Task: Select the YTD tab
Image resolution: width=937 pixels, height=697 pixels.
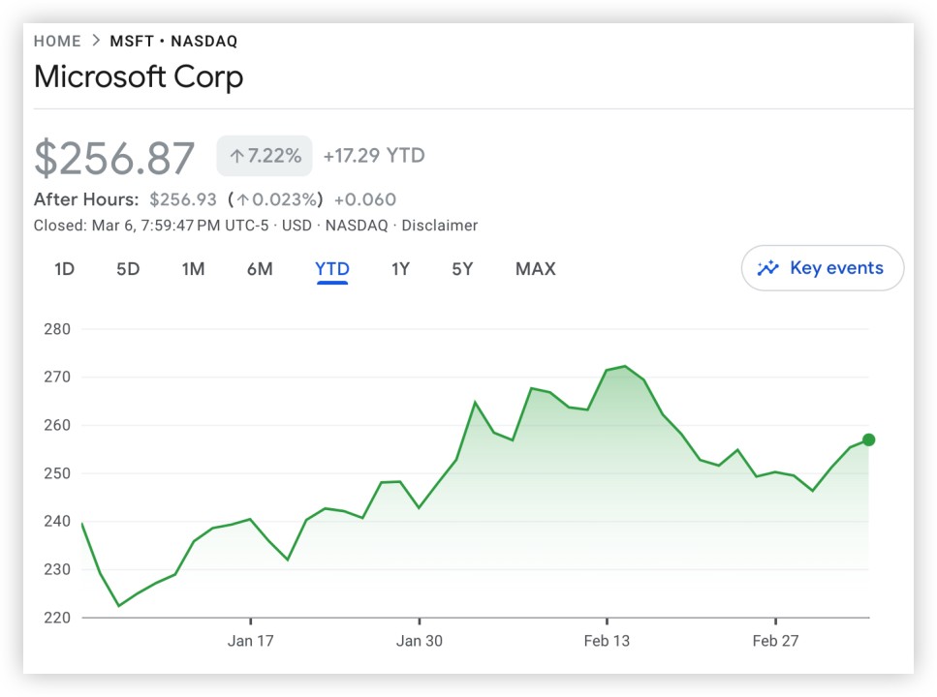Action: 332,269
